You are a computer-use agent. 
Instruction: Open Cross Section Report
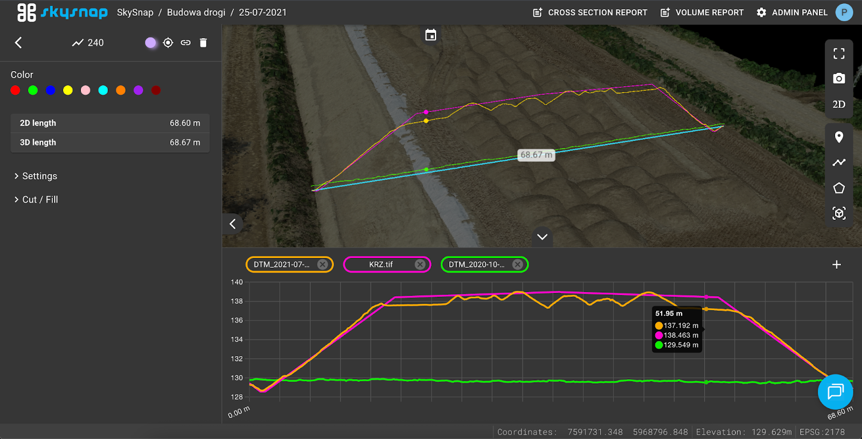point(590,12)
